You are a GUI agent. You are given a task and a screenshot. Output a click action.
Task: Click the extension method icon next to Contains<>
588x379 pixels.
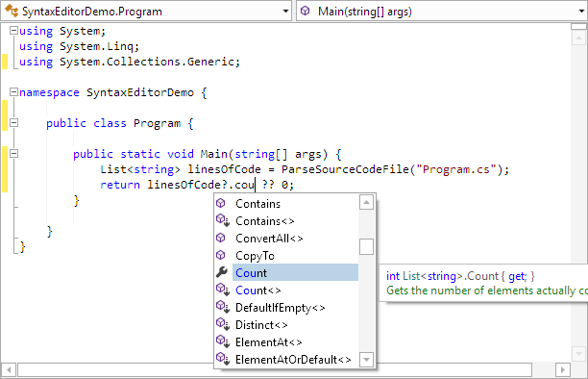click(x=222, y=220)
